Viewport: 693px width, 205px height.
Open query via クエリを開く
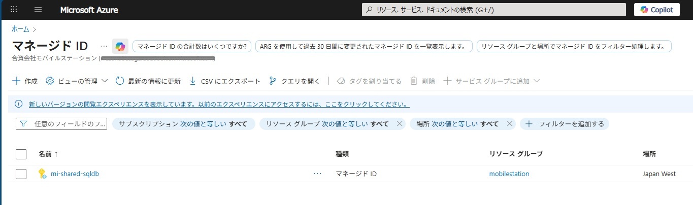[294, 81]
